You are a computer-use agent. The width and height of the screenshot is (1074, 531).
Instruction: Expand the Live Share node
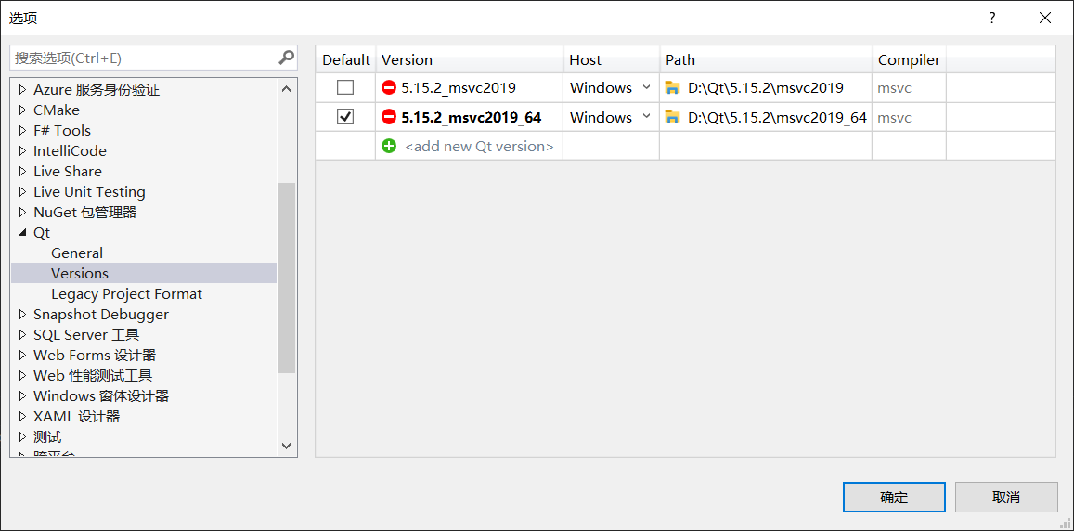click(x=22, y=172)
